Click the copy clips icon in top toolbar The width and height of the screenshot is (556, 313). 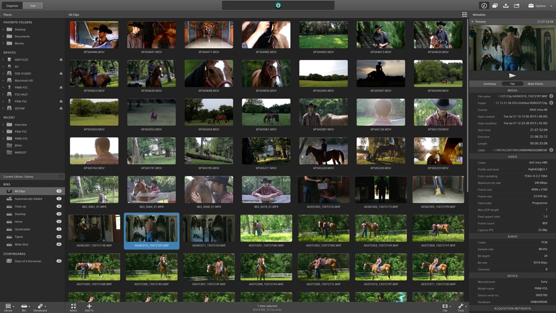[495, 6]
